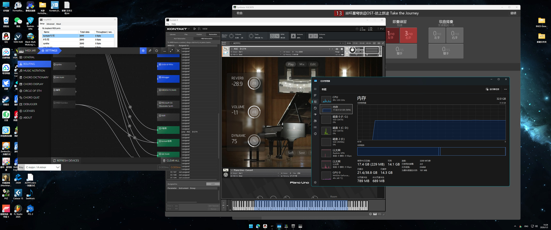Click the trash icon beside Clear All

pyautogui.click(x=164, y=161)
